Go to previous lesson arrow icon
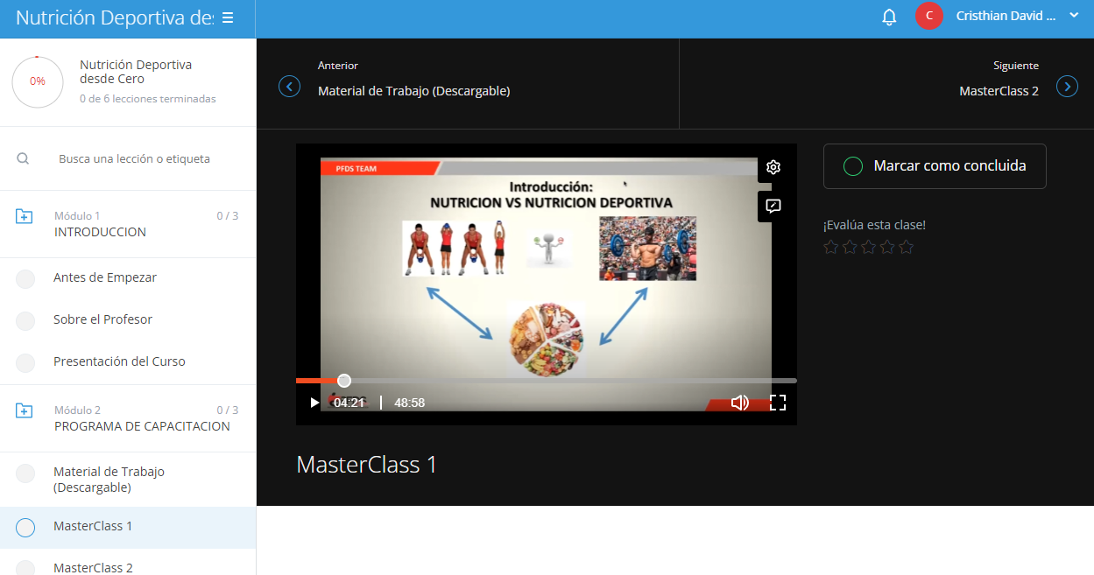The image size is (1094, 575). [289, 87]
